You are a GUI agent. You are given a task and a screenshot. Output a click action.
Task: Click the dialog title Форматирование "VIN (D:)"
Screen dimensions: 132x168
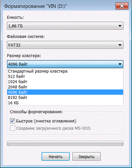[x=36, y=6]
